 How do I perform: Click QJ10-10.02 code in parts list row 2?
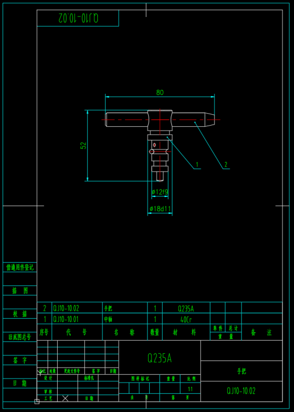(x=66, y=308)
